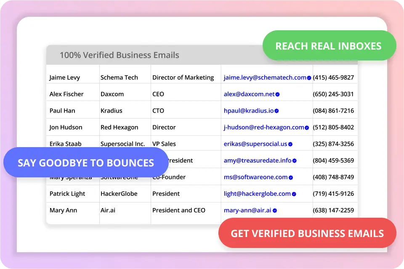Select the name Alex Fischer
The height and width of the screenshot is (269, 404).
[66, 94]
